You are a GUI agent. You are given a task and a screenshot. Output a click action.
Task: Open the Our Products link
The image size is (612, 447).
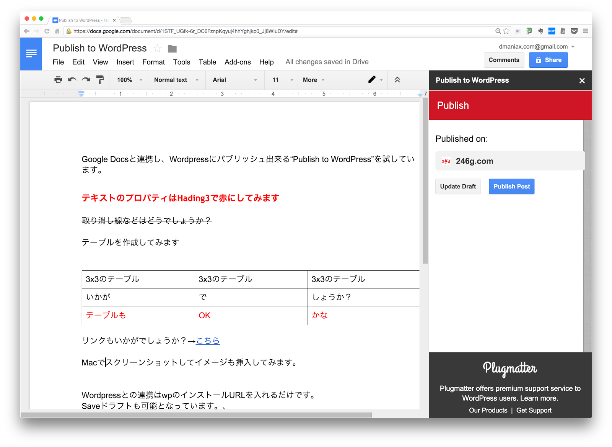tap(488, 410)
